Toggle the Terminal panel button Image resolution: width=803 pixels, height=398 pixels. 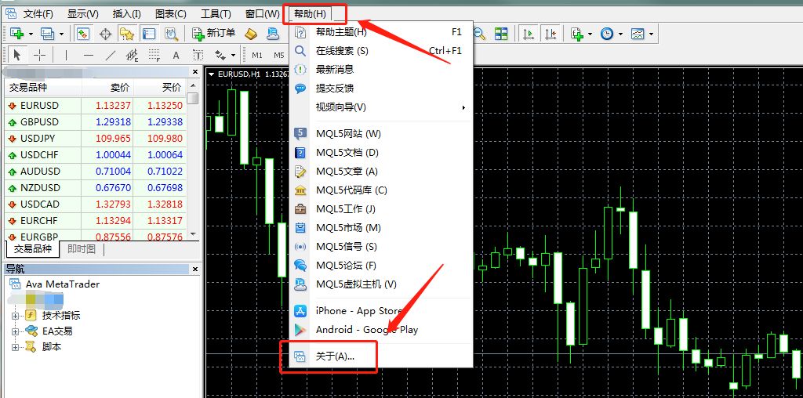point(148,34)
